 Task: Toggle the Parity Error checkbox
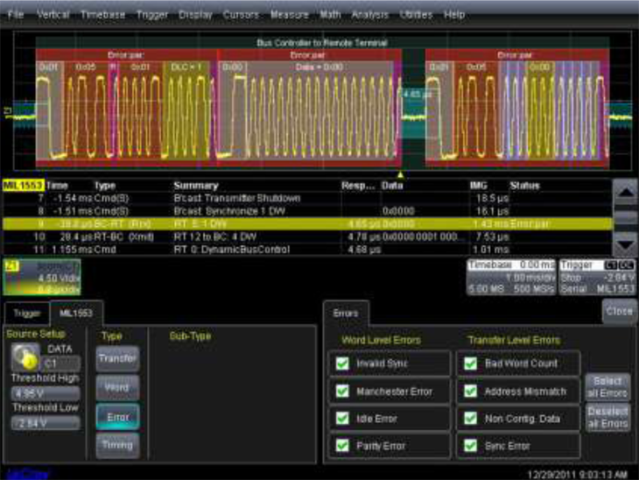click(341, 445)
